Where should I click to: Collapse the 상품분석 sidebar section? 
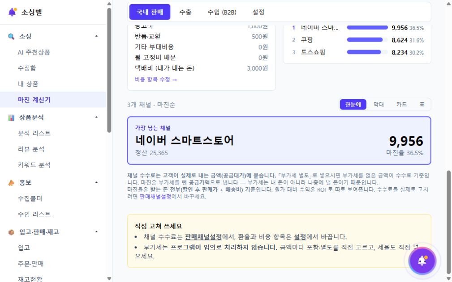click(x=96, y=117)
